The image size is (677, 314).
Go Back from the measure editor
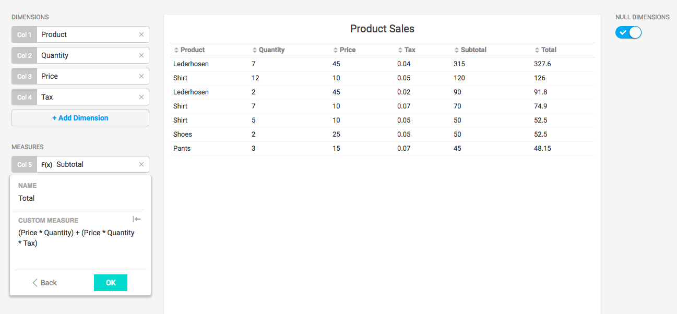click(45, 283)
